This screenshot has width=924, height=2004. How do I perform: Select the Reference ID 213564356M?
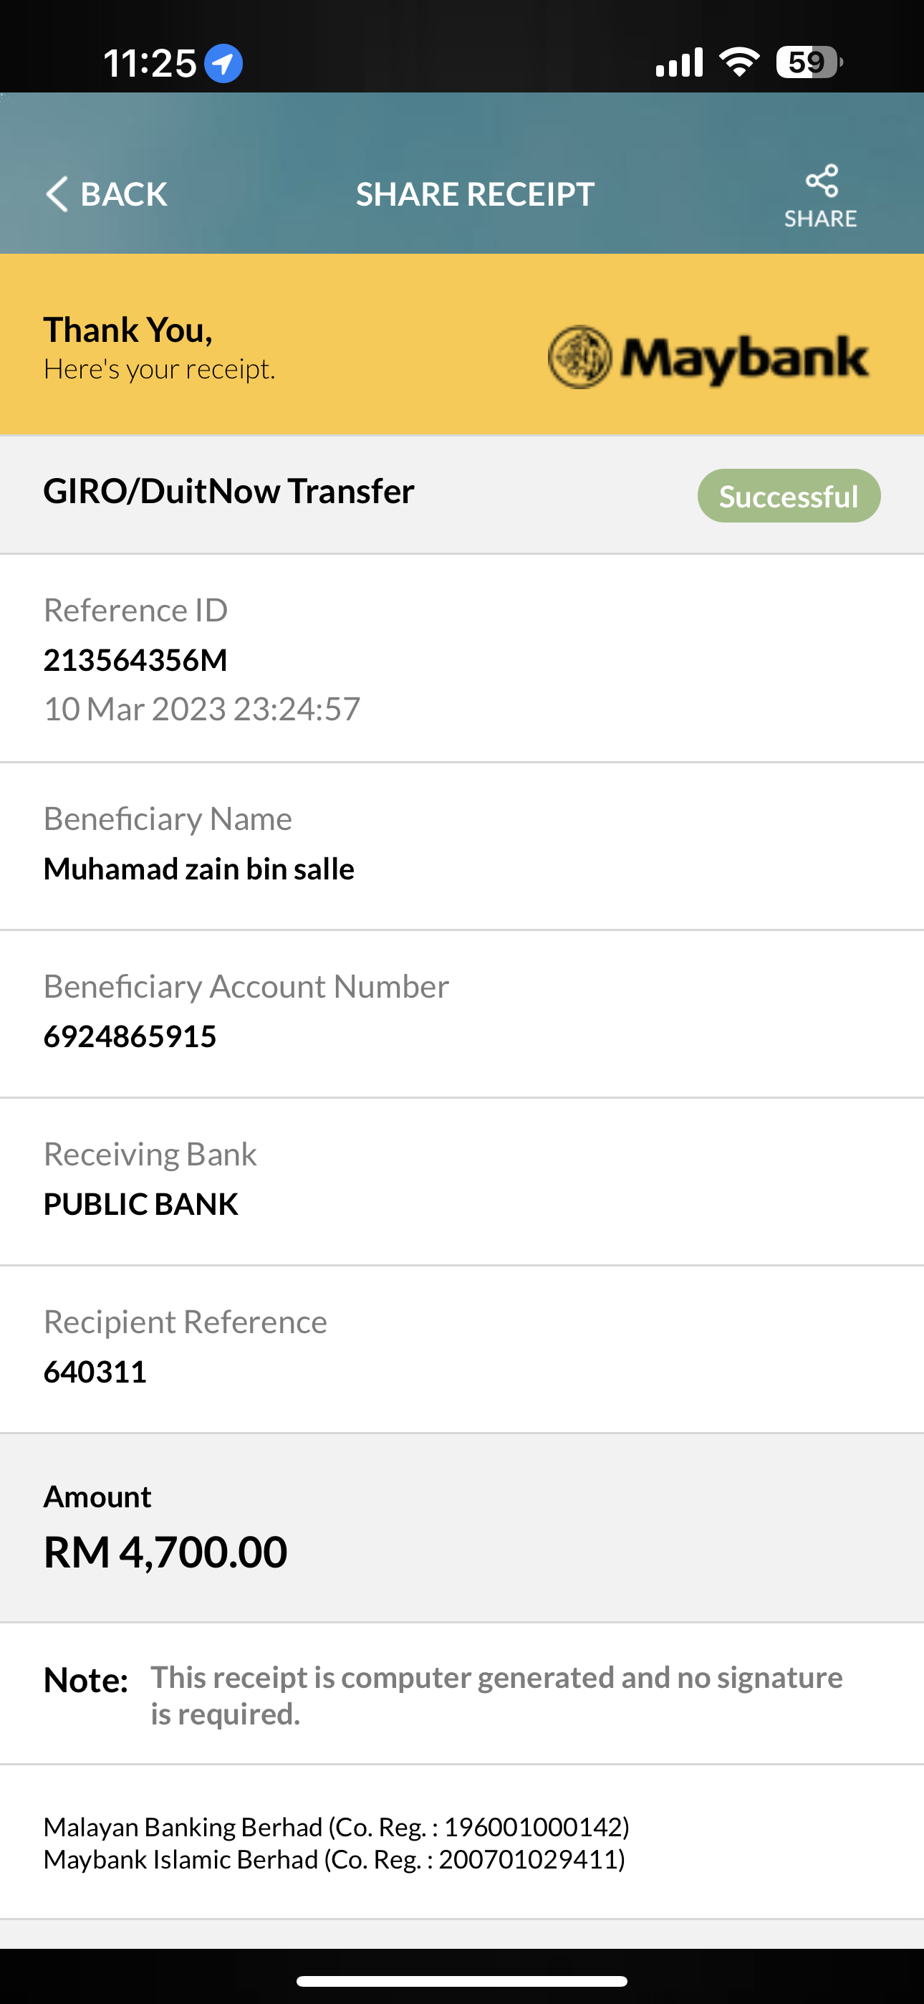tap(135, 659)
